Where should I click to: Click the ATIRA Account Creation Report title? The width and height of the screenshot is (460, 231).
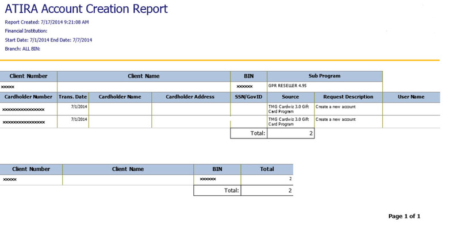pos(86,9)
